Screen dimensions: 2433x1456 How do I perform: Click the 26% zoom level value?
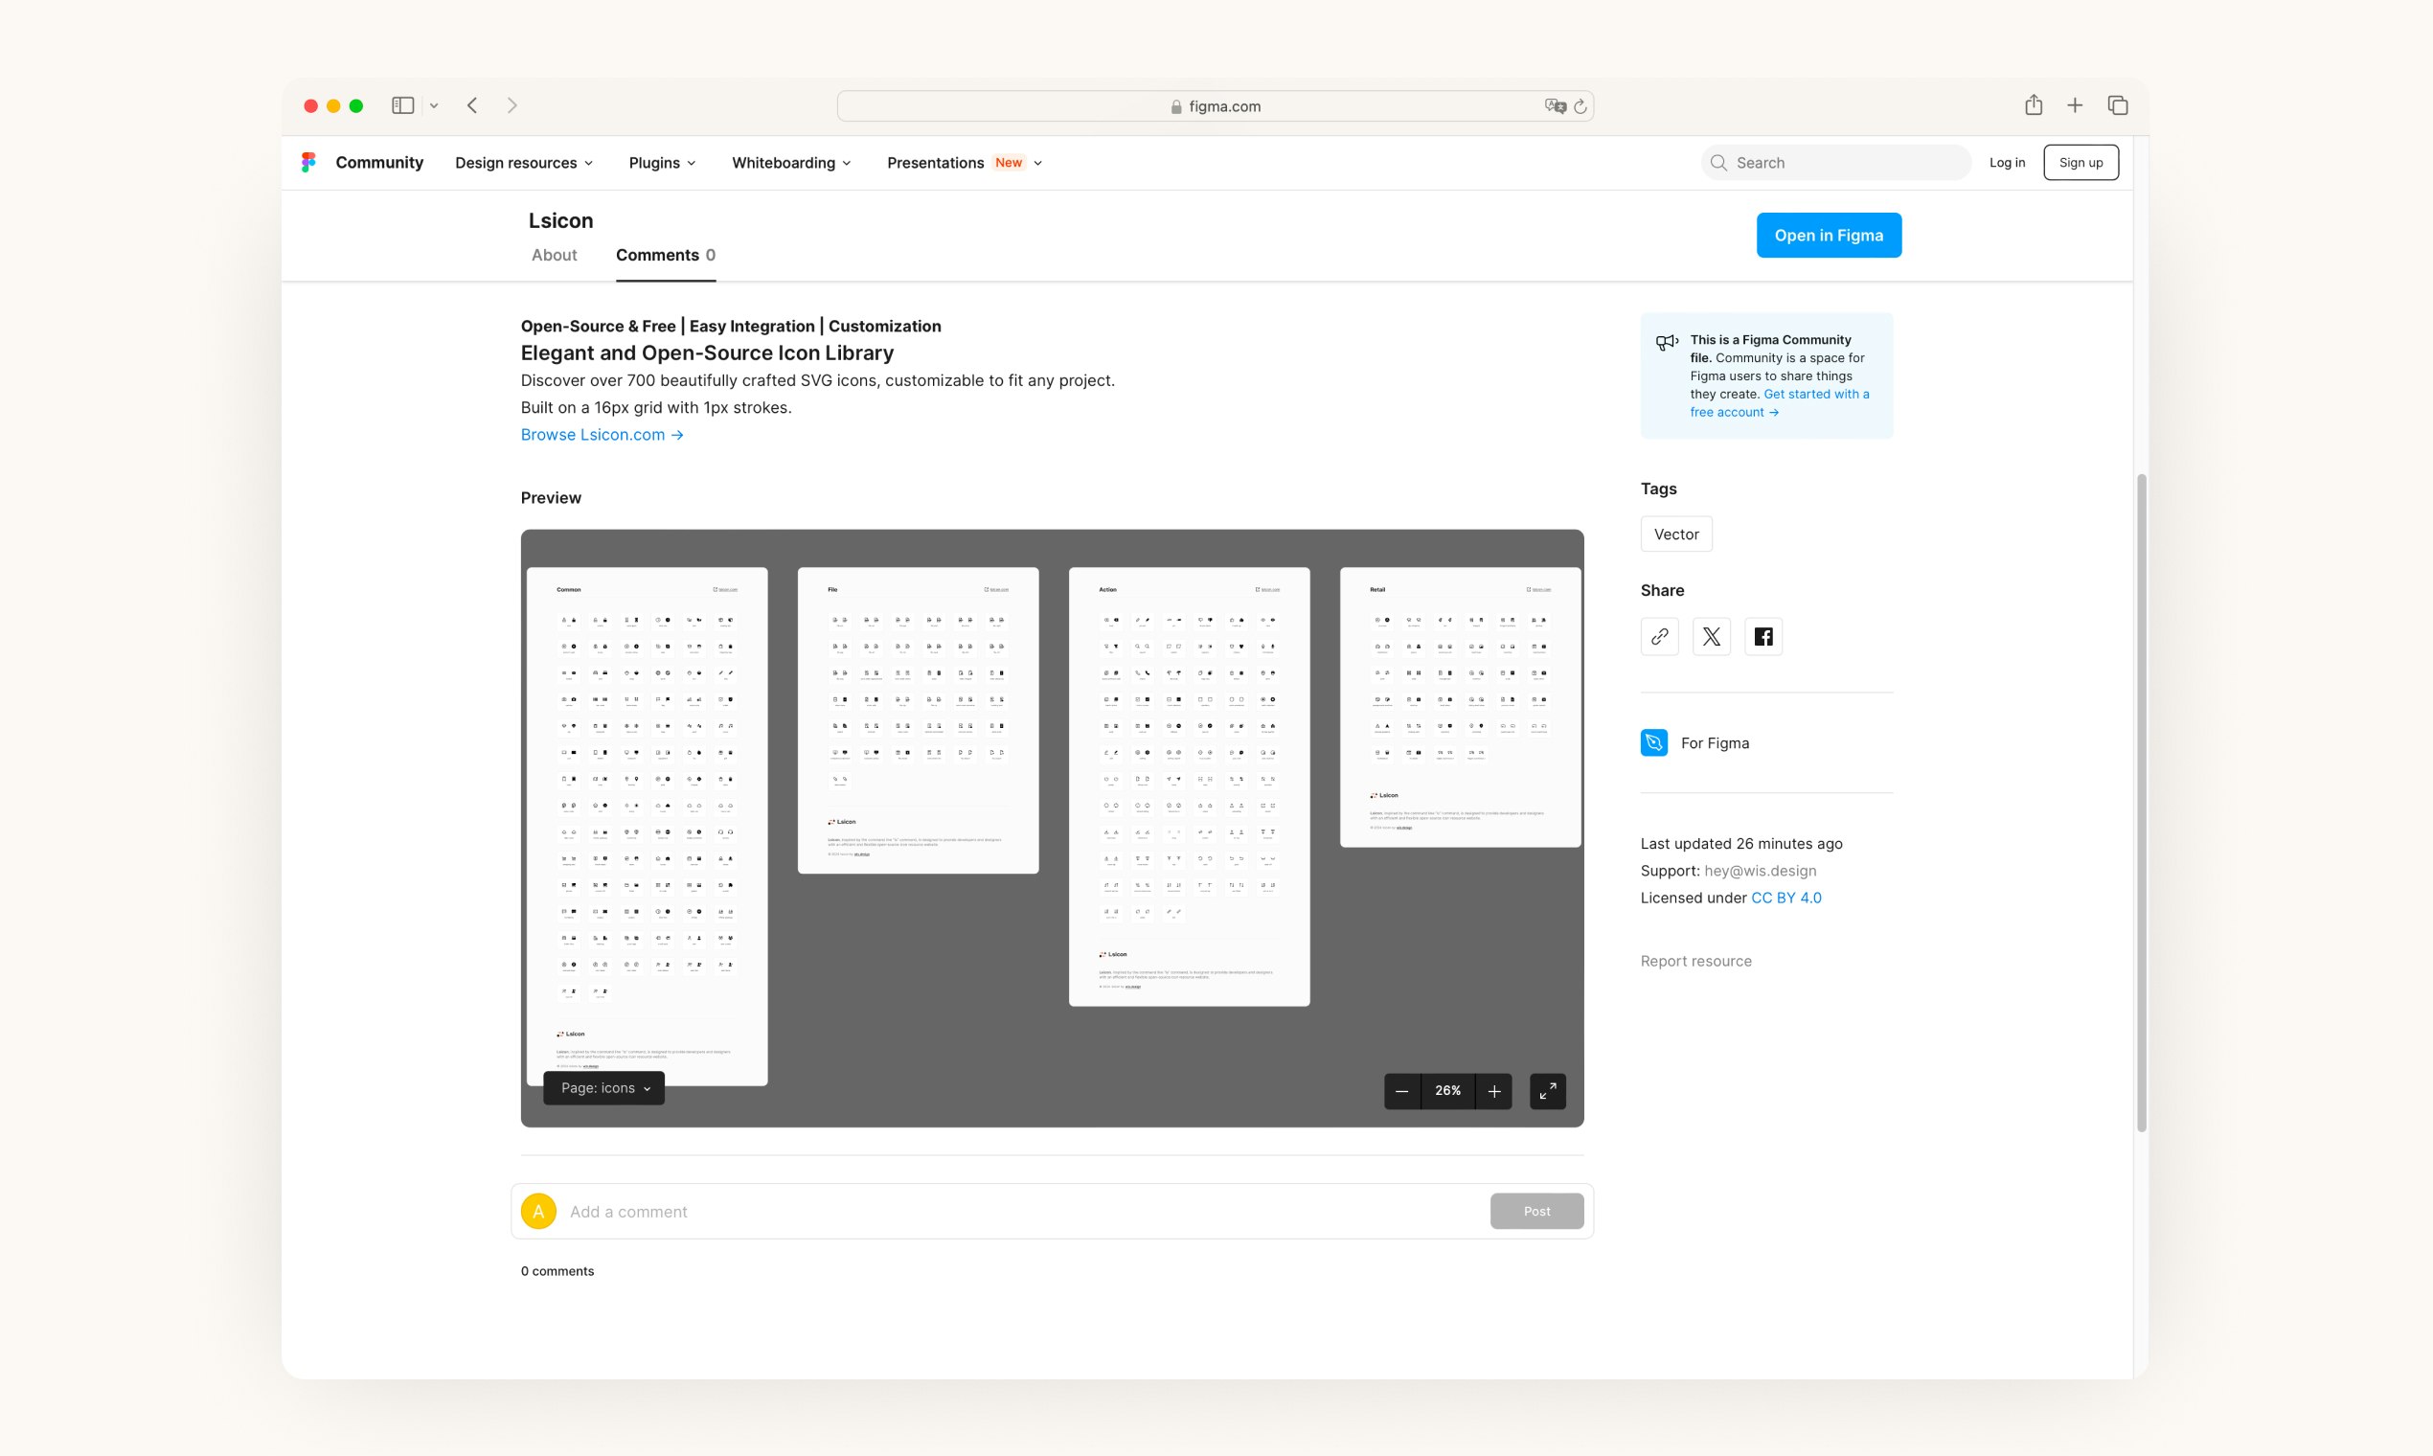point(1448,1091)
